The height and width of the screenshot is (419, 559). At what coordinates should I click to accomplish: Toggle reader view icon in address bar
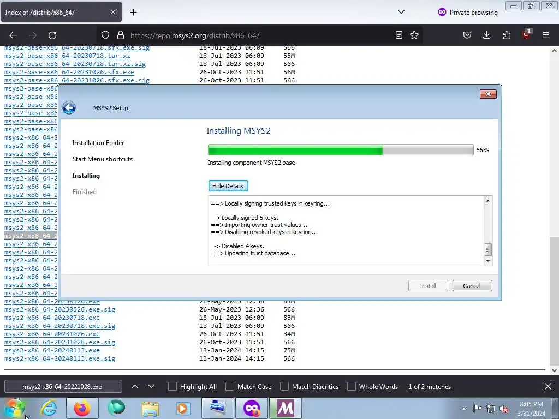399,35
